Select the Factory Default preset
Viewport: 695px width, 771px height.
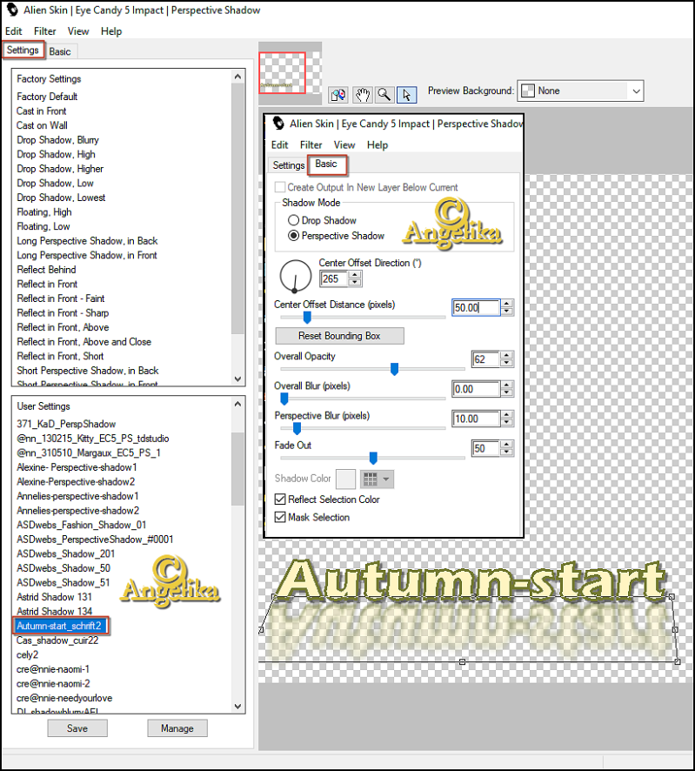(47, 97)
